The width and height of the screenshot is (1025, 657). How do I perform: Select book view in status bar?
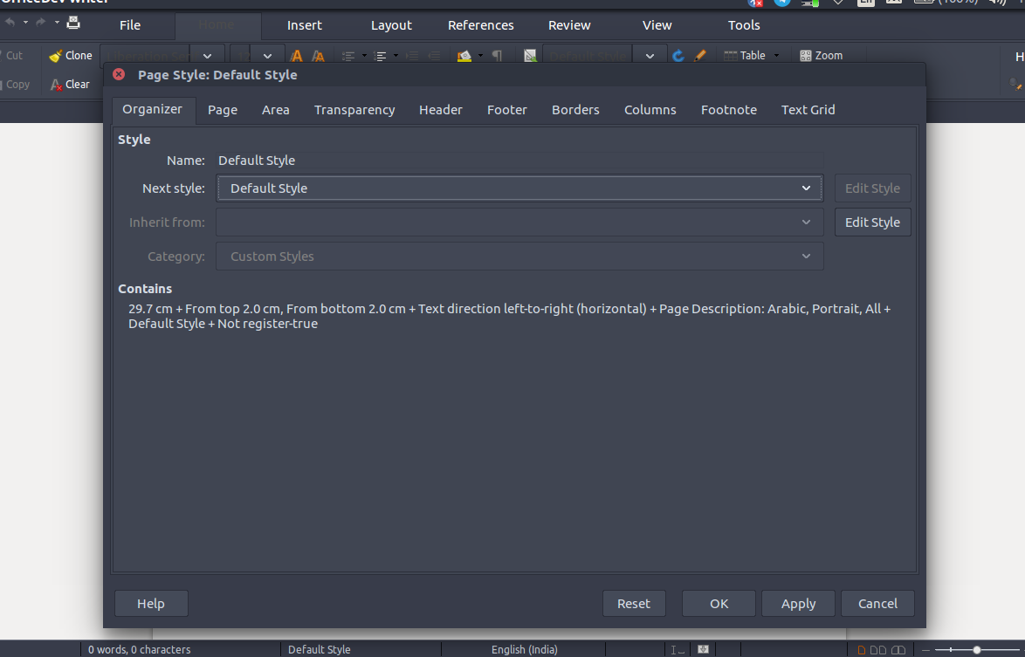coord(898,650)
